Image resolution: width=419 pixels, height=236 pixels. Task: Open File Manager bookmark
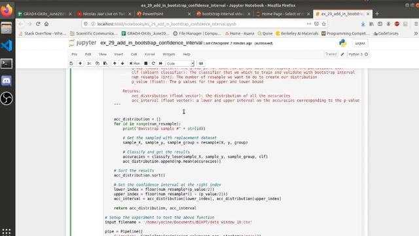coord(197,33)
